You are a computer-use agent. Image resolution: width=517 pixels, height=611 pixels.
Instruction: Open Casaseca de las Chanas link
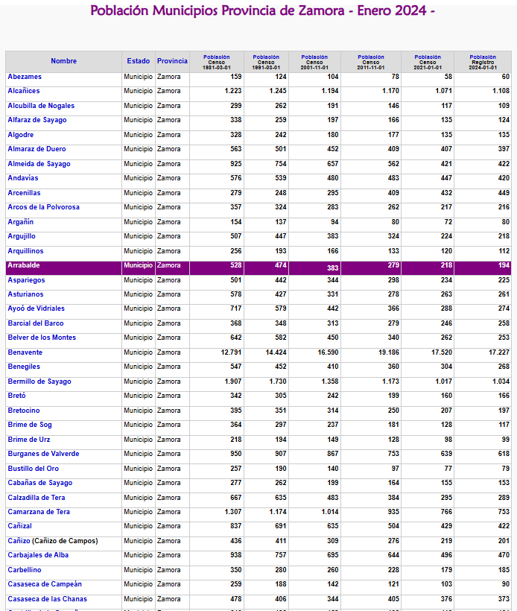[47, 599]
